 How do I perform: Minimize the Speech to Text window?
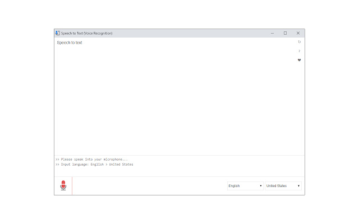272,33
